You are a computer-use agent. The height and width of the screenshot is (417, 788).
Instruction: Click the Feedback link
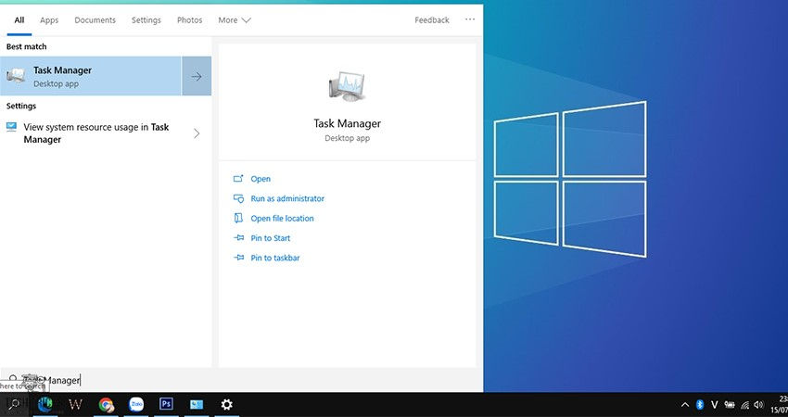click(432, 20)
